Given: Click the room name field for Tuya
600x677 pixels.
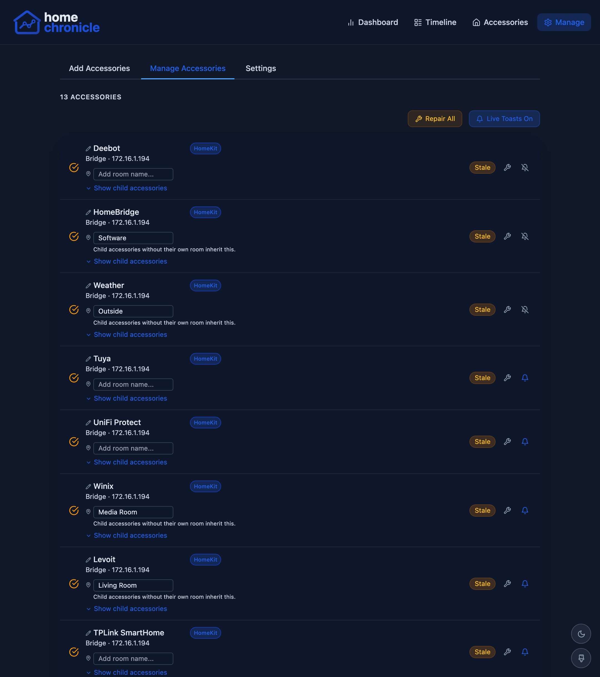Looking at the screenshot, I should tap(133, 384).
